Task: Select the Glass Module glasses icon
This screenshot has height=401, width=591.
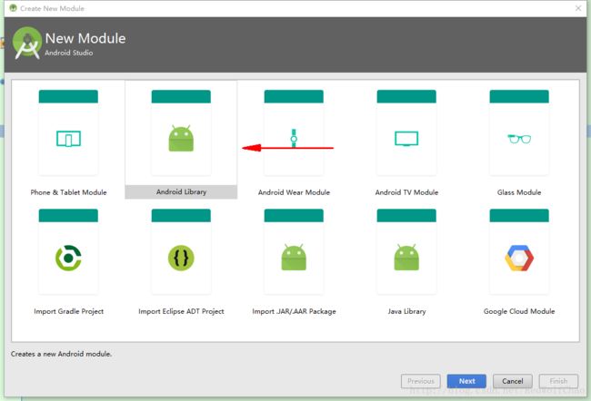Action: (519, 139)
